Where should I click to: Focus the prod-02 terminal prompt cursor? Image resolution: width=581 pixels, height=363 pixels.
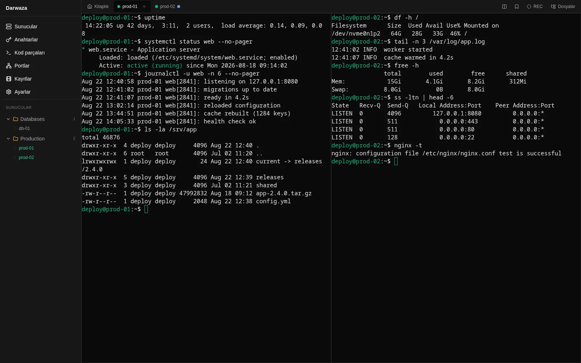pos(396,161)
